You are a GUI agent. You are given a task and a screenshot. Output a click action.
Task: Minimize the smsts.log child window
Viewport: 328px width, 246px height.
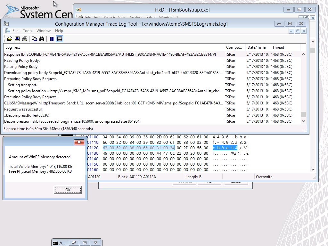click(x=291, y=31)
